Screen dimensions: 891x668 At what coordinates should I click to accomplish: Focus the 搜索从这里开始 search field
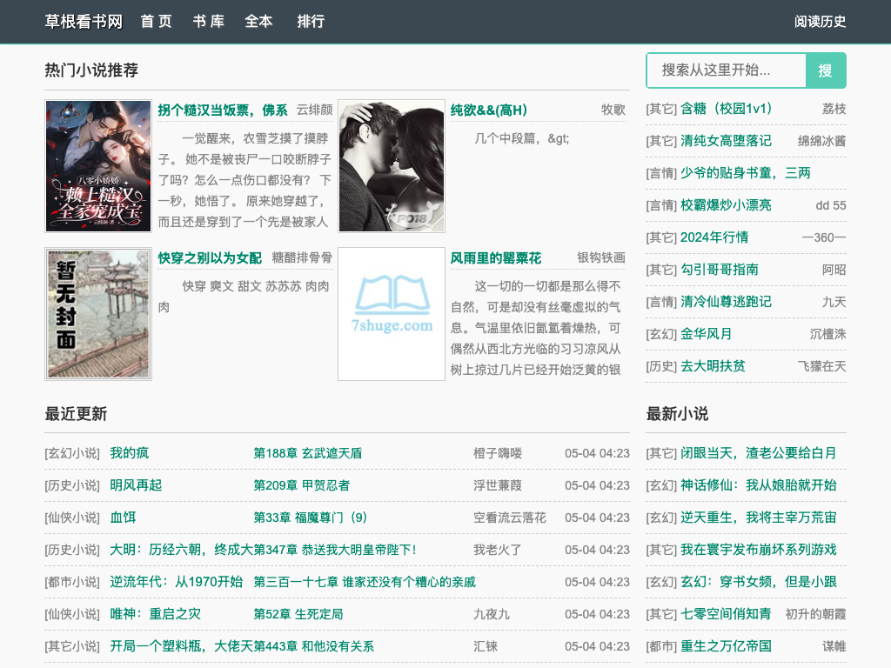(726, 70)
